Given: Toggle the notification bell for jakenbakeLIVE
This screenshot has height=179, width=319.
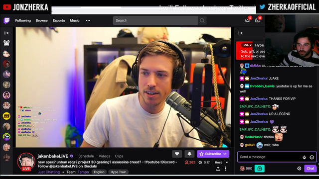Looking at the screenshot, I should click(189, 154).
